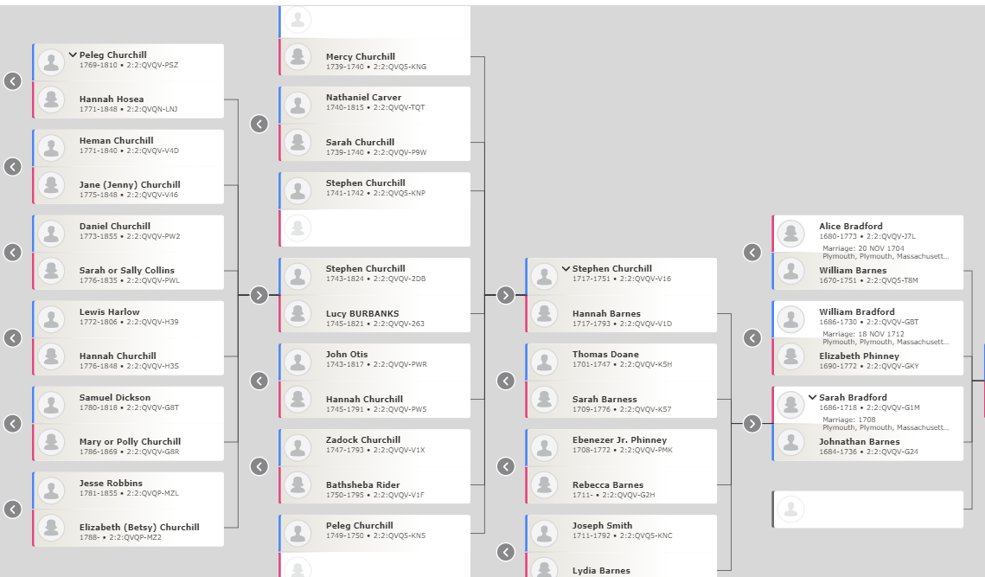Click Zadock Churchill's portrait placeholder

coord(297,447)
